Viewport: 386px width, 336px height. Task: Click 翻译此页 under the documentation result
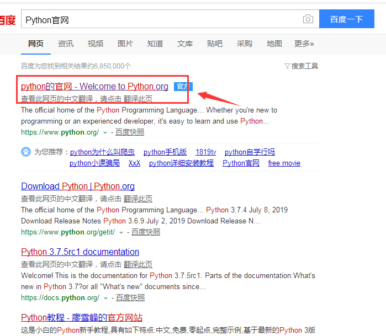138,264
